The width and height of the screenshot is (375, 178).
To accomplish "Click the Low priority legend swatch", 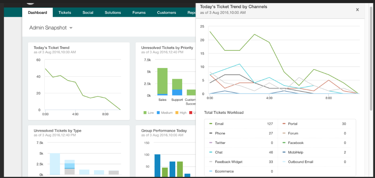I will pos(145,112).
